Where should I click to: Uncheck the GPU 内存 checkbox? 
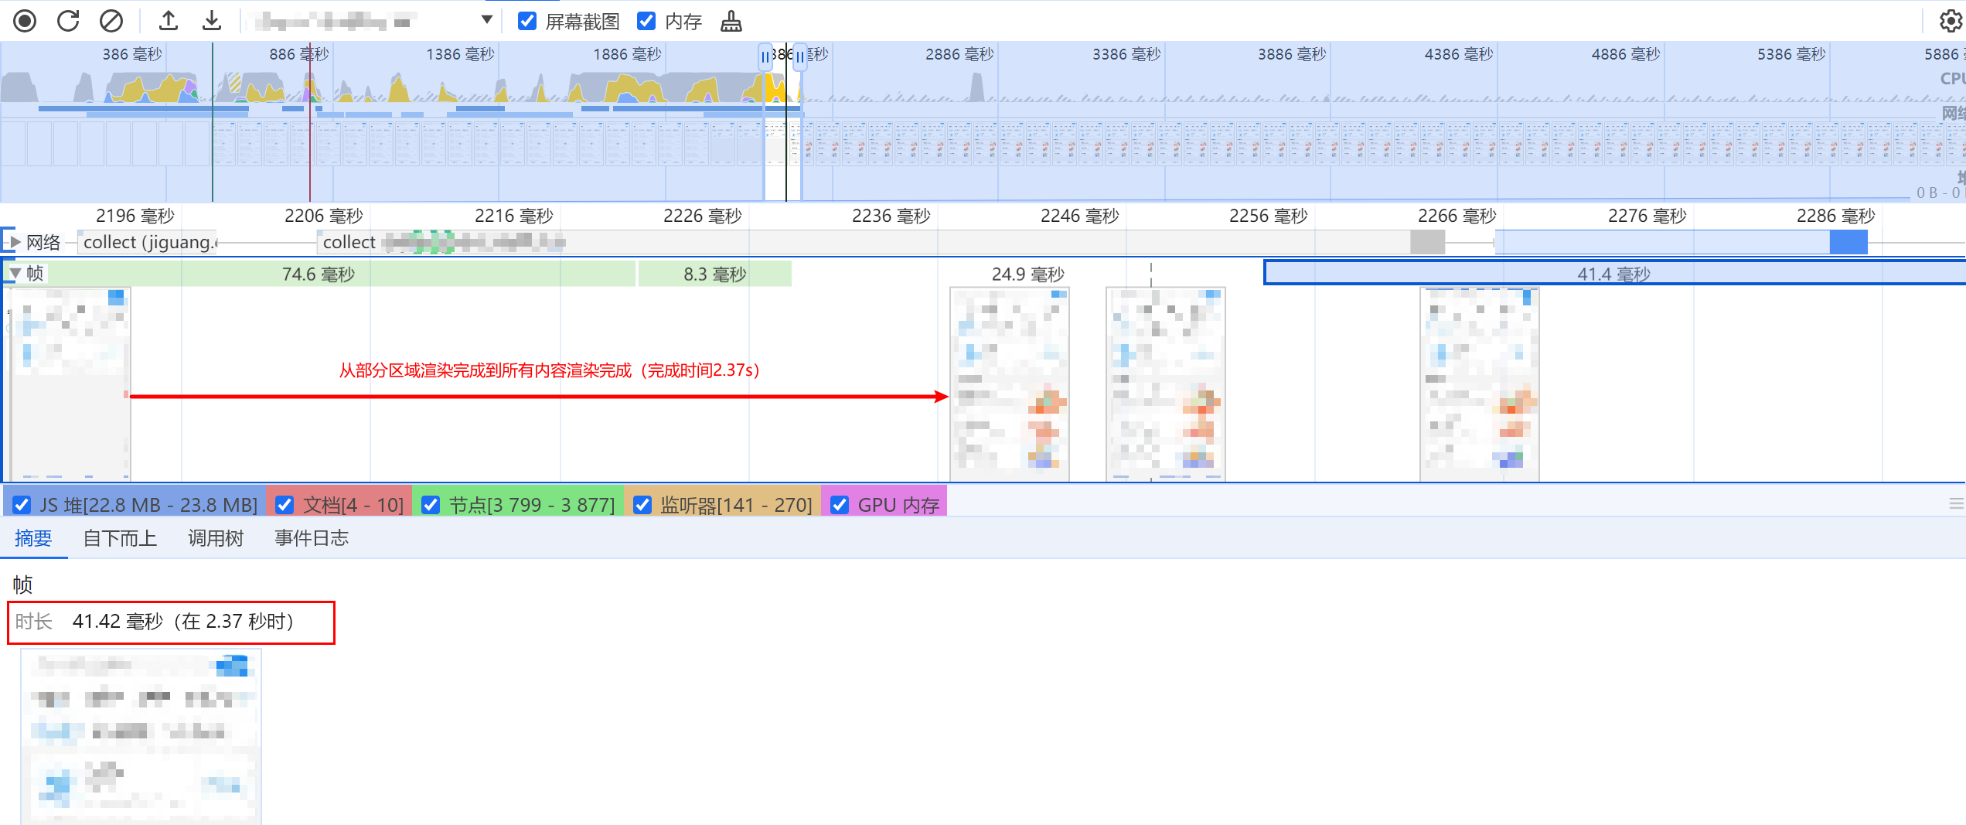tap(840, 505)
